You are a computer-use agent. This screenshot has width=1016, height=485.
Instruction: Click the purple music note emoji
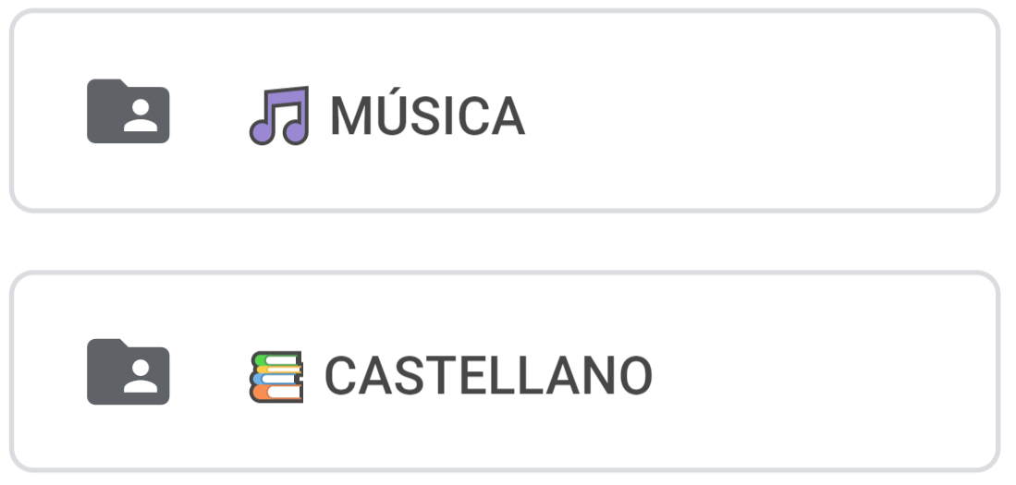278,115
